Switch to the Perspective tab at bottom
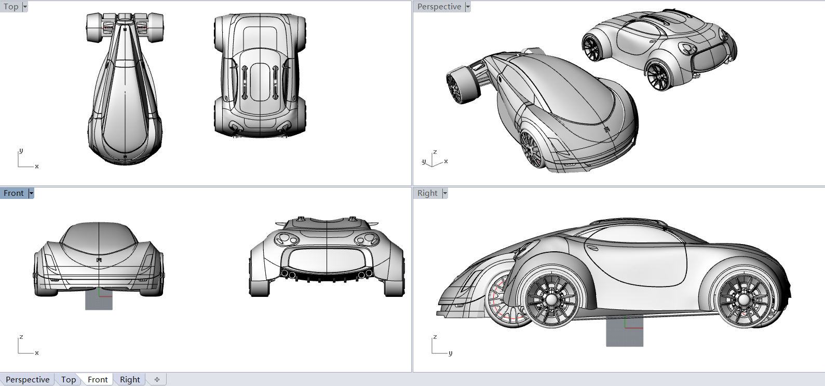 28,379
